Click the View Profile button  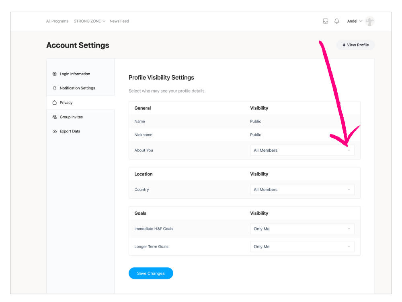pos(355,45)
